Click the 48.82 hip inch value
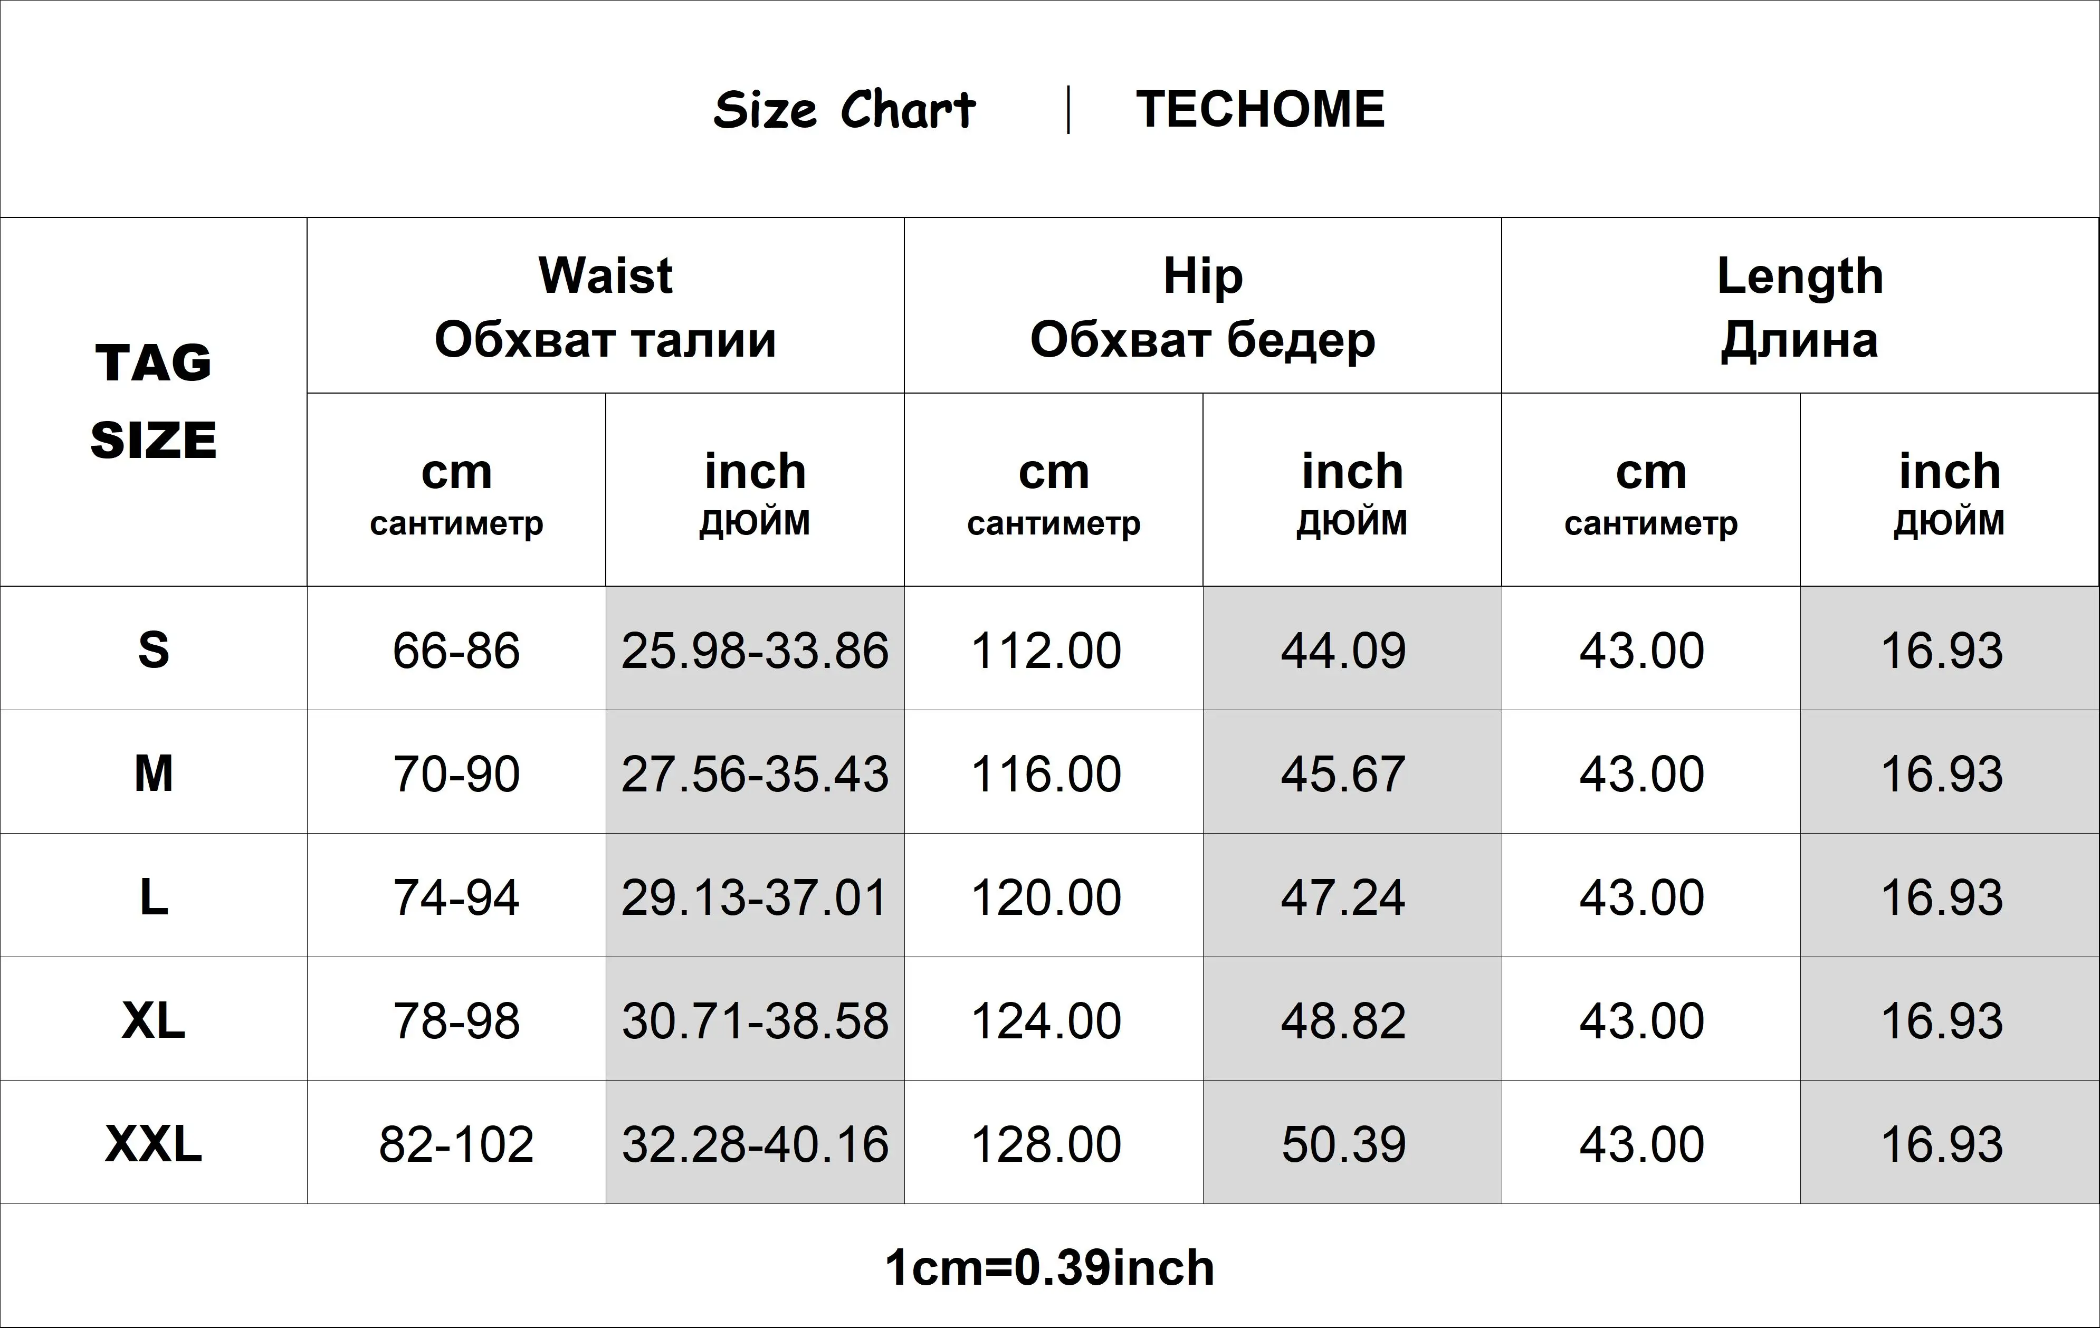Screen dimensions: 2100x1328 coord(1343,1020)
